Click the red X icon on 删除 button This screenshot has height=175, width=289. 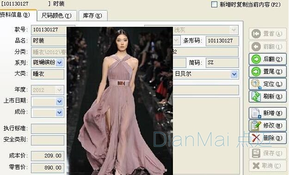(x=256, y=138)
